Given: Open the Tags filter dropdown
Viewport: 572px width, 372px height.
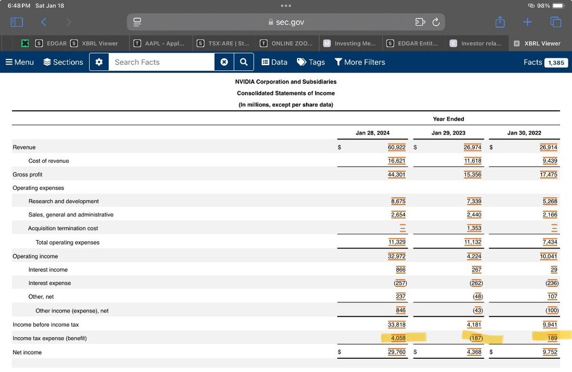Looking at the screenshot, I should tap(311, 62).
